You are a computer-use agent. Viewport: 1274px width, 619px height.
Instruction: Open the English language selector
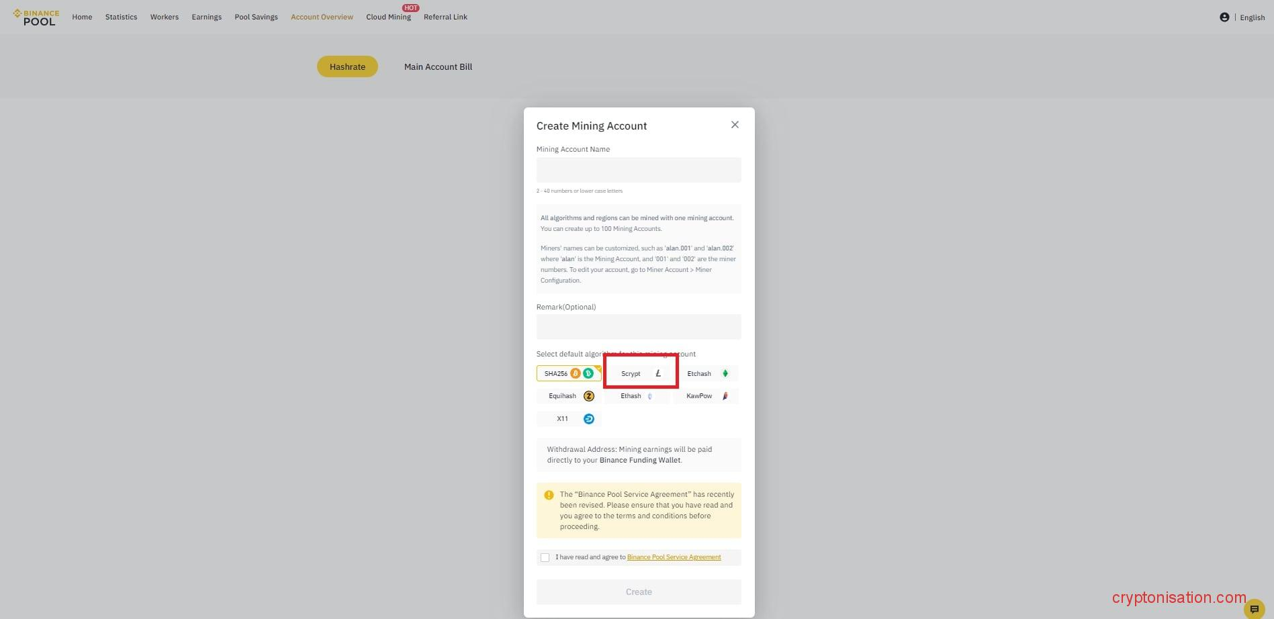[x=1252, y=17]
